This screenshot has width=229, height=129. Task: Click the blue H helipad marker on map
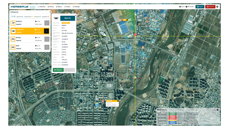click(x=96, y=105)
